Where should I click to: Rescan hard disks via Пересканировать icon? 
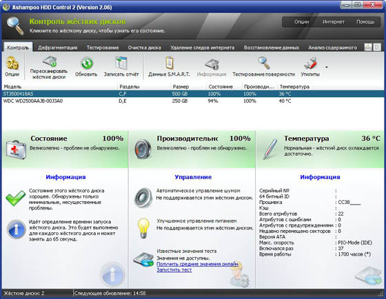[x=50, y=61]
